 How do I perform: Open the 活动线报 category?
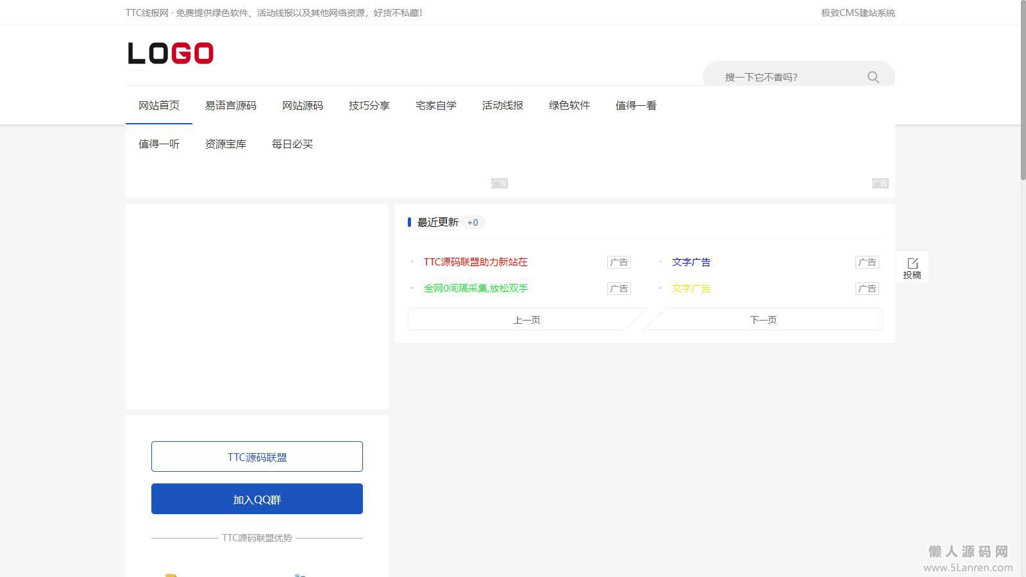point(503,106)
